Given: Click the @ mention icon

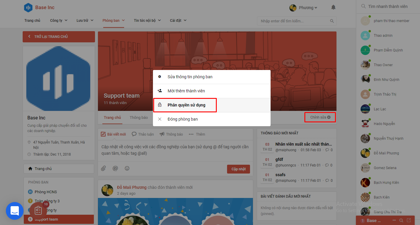Looking at the screenshot, I should [x=115, y=169].
